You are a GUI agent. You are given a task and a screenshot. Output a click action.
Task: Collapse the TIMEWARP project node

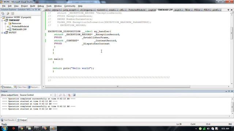2,20
